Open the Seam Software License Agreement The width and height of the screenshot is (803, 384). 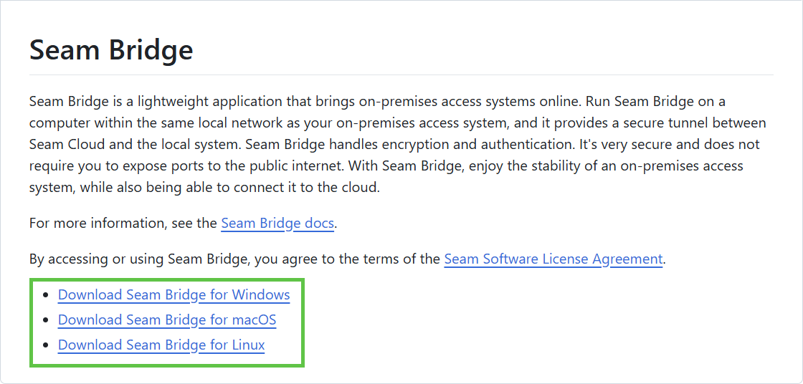coord(553,259)
